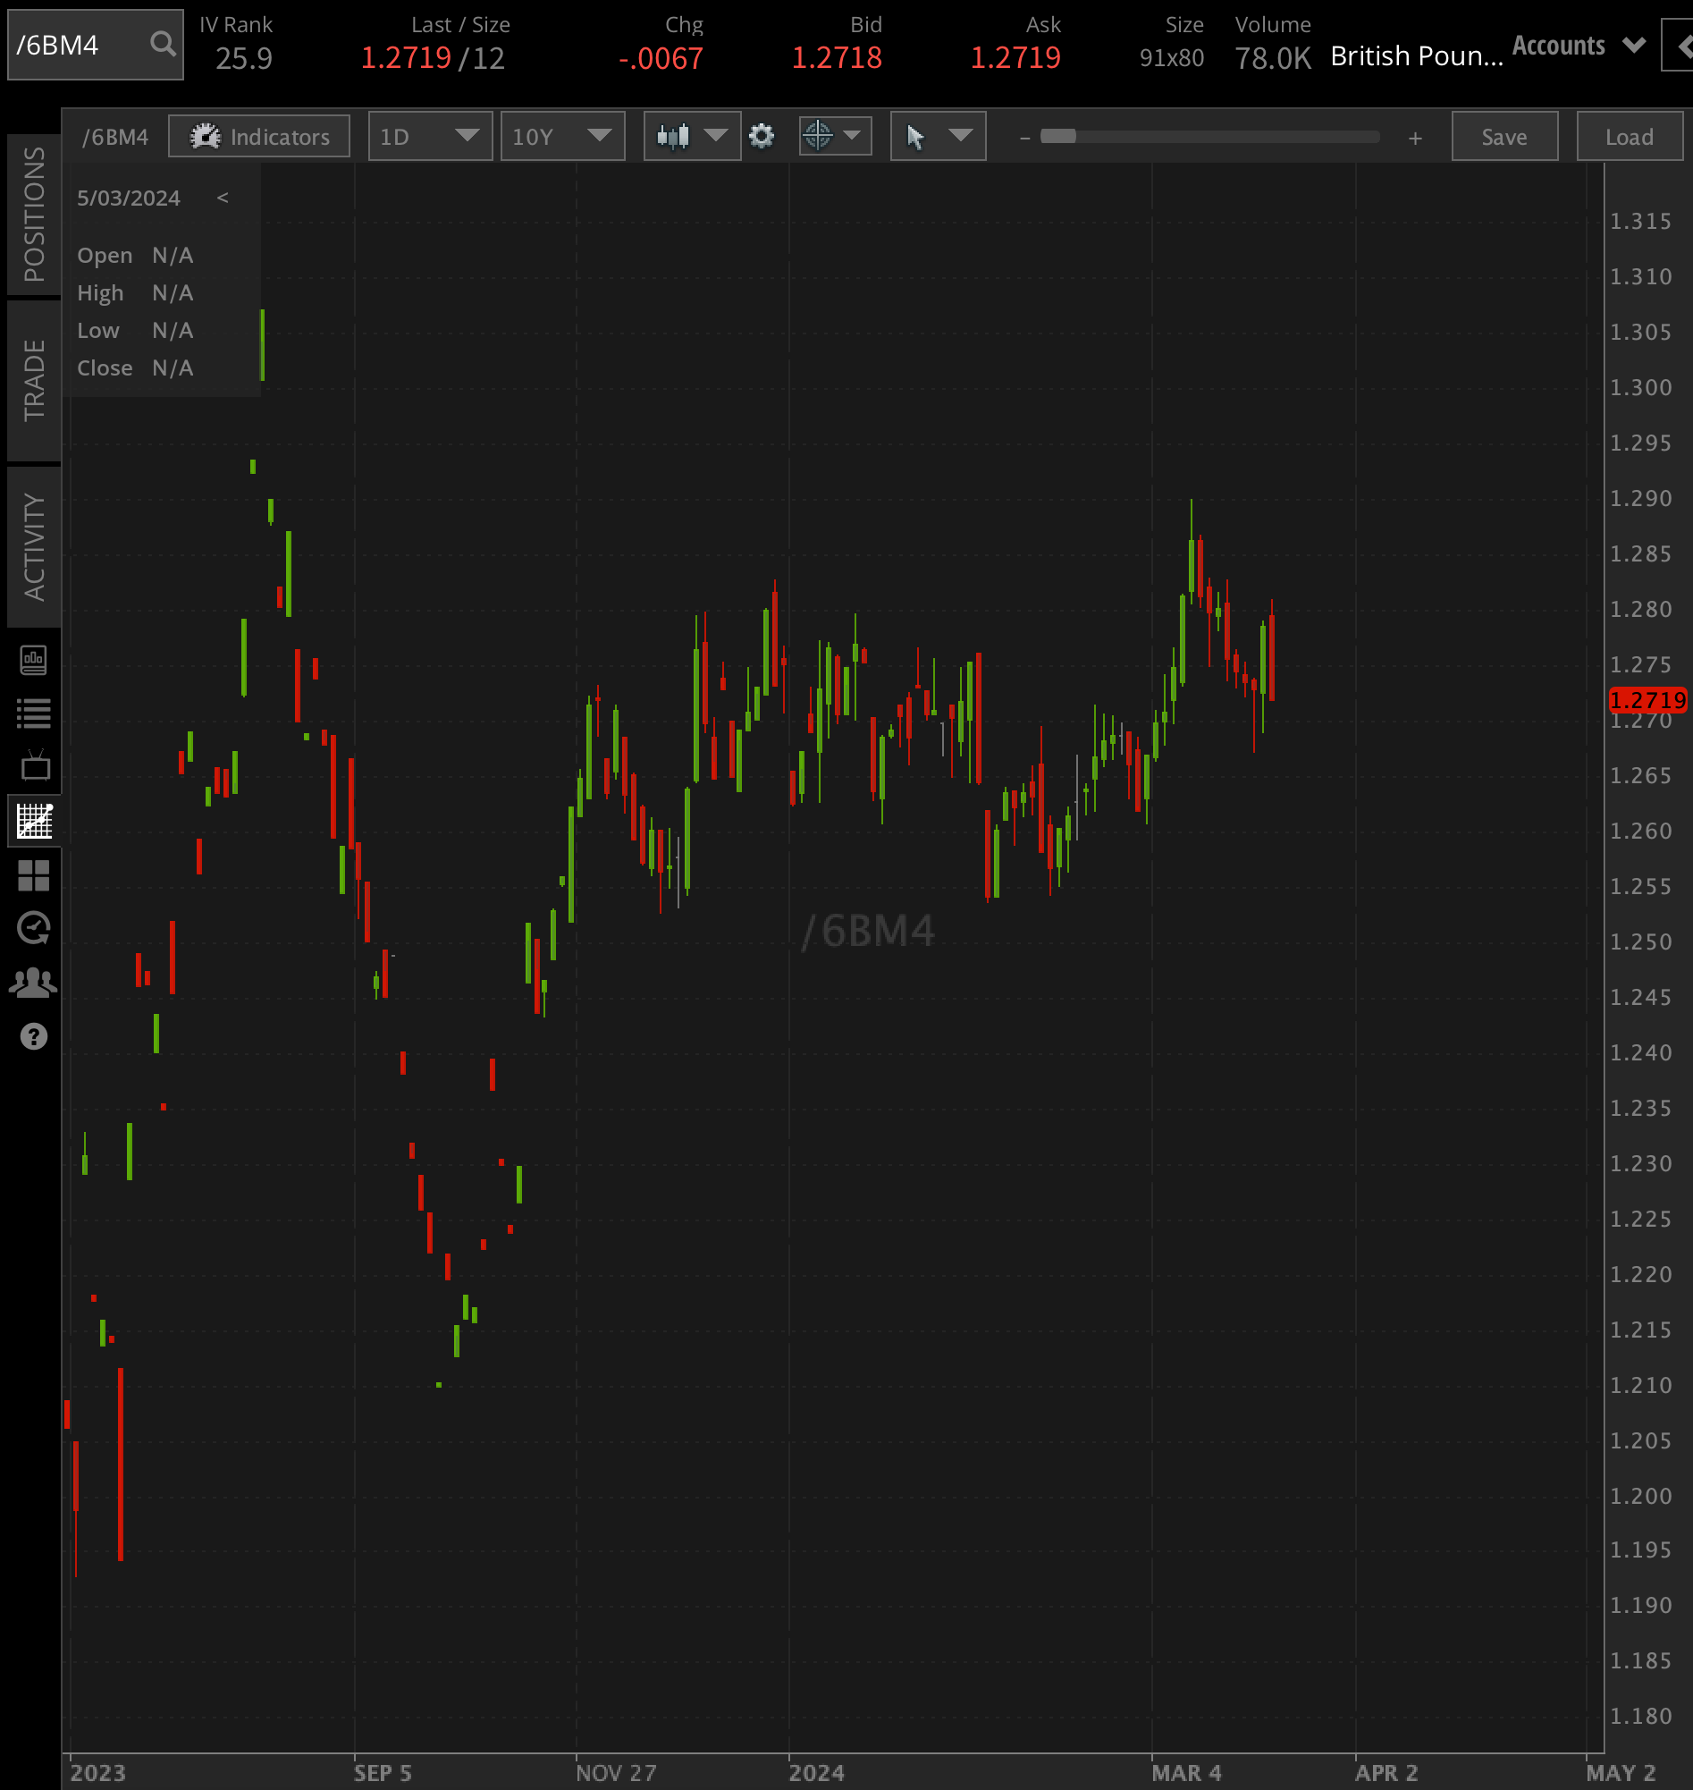Image resolution: width=1693 pixels, height=1790 pixels.
Task: Click the /6BM4 chart symbol label
Action: click(115, 137)
